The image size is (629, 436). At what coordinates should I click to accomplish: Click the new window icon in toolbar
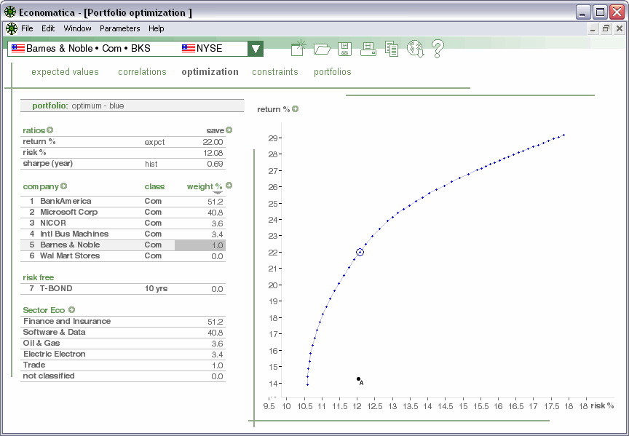point(298,49)
